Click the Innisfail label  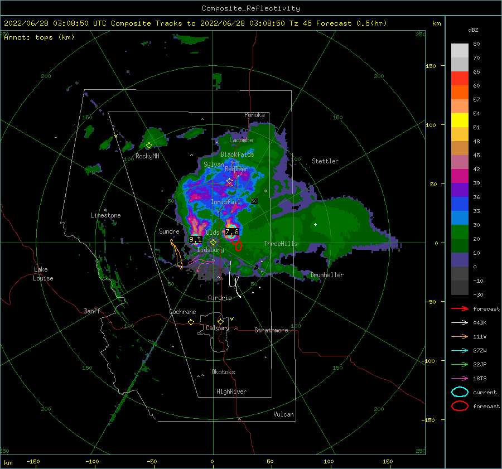click(x=225, y=202)
